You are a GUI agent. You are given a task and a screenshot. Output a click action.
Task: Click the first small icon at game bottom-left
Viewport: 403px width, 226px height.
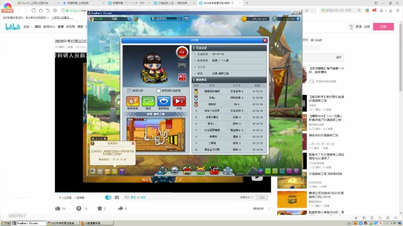(93, 171)
